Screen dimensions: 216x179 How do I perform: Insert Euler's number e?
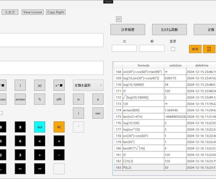coord(98,99)
